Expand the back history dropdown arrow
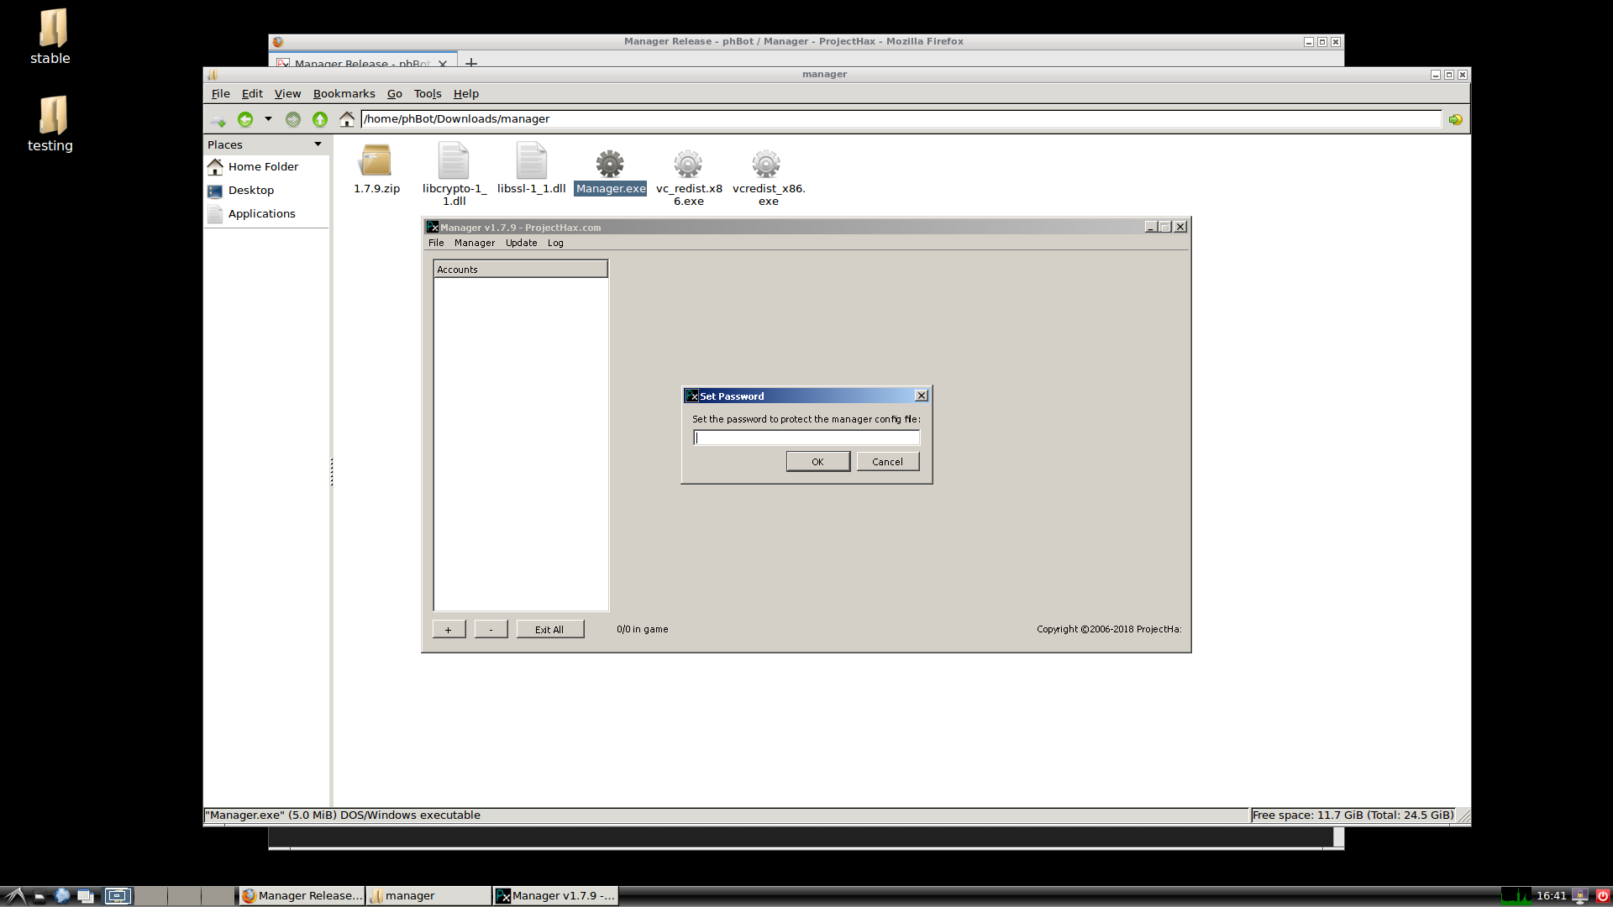 268,119
